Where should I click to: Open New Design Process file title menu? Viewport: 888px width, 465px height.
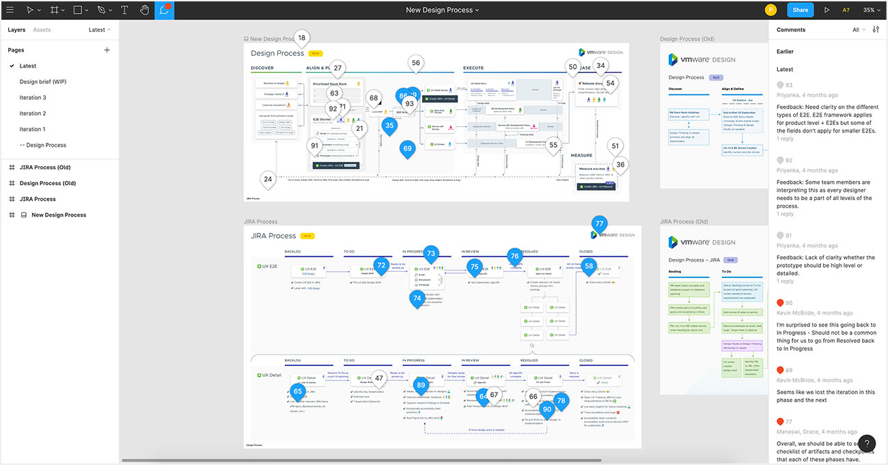pos(443,10)
